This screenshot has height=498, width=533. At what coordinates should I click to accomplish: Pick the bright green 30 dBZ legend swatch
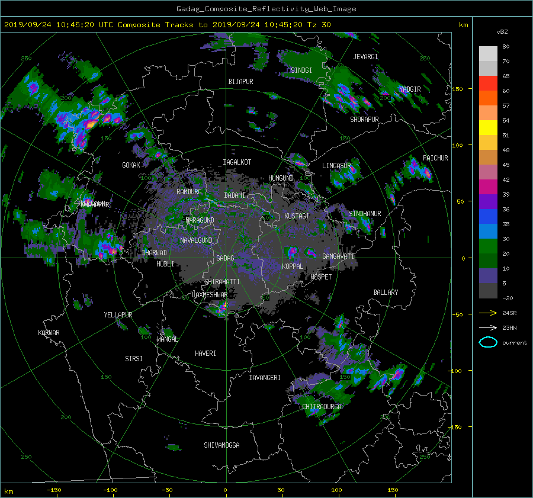click(x=488, y=246)
